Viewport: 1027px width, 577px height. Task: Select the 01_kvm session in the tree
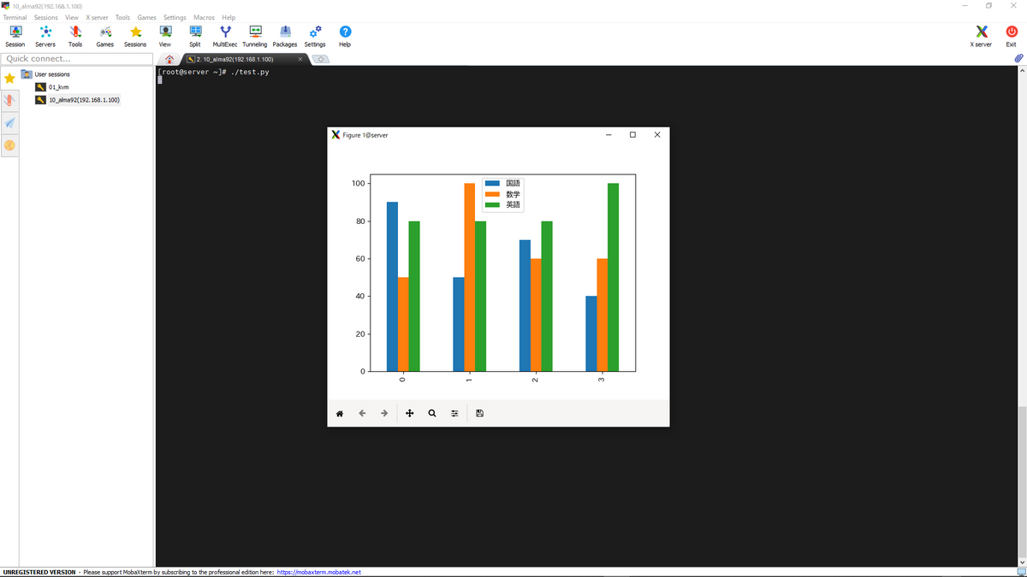coord(60,86)
